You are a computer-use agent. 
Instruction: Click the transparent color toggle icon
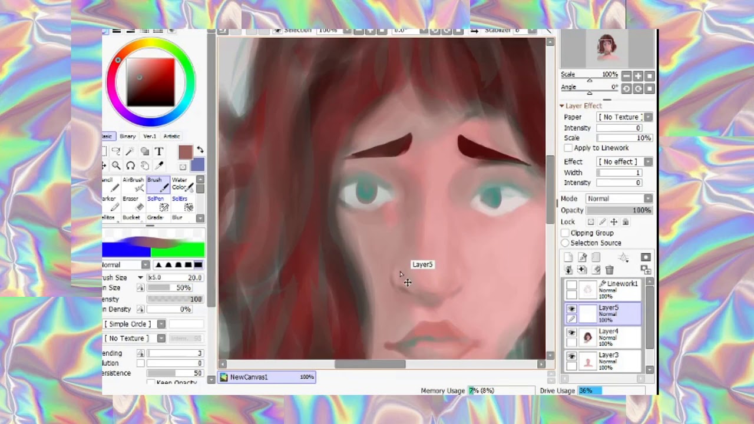click(183, 167)
